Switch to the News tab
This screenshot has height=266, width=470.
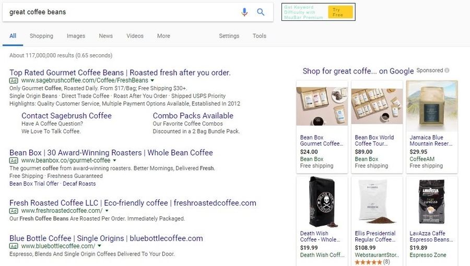pos(106,36)
